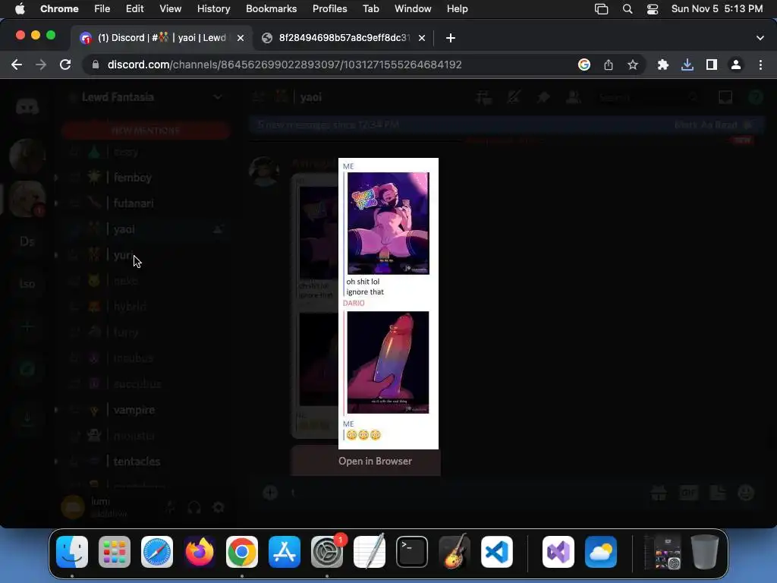Image resolution: width=777 pixels, height=583 pixels.
Task: Open Discord user settings gear
Action: tap(219, 508)
